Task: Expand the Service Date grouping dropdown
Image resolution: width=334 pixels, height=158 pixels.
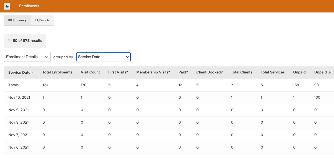Action: click(104, 57)
